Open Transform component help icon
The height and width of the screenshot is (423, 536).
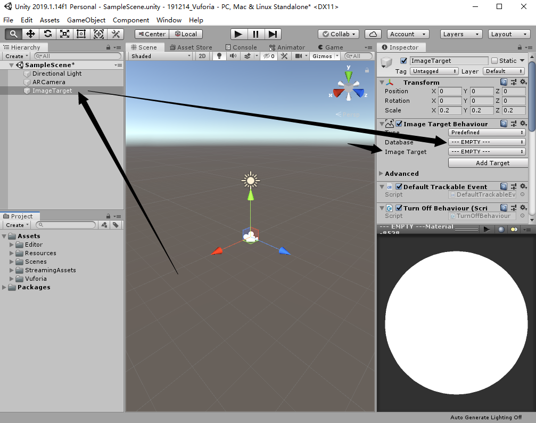coord(504,82)
